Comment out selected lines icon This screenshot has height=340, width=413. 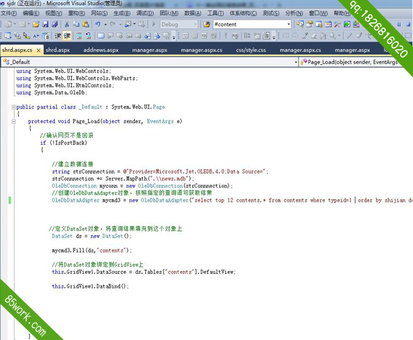pyautogui.click(x=79, y=36)
